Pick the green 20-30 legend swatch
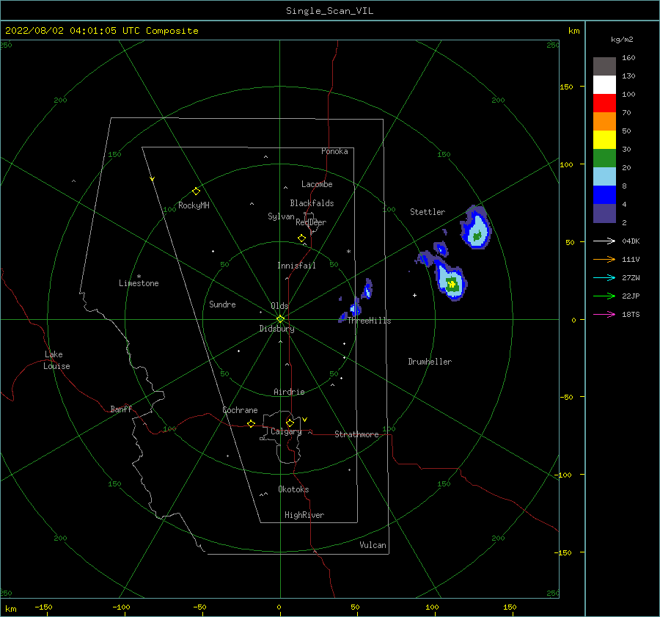Viewport: 660px width, 617px height. point(604,158)
